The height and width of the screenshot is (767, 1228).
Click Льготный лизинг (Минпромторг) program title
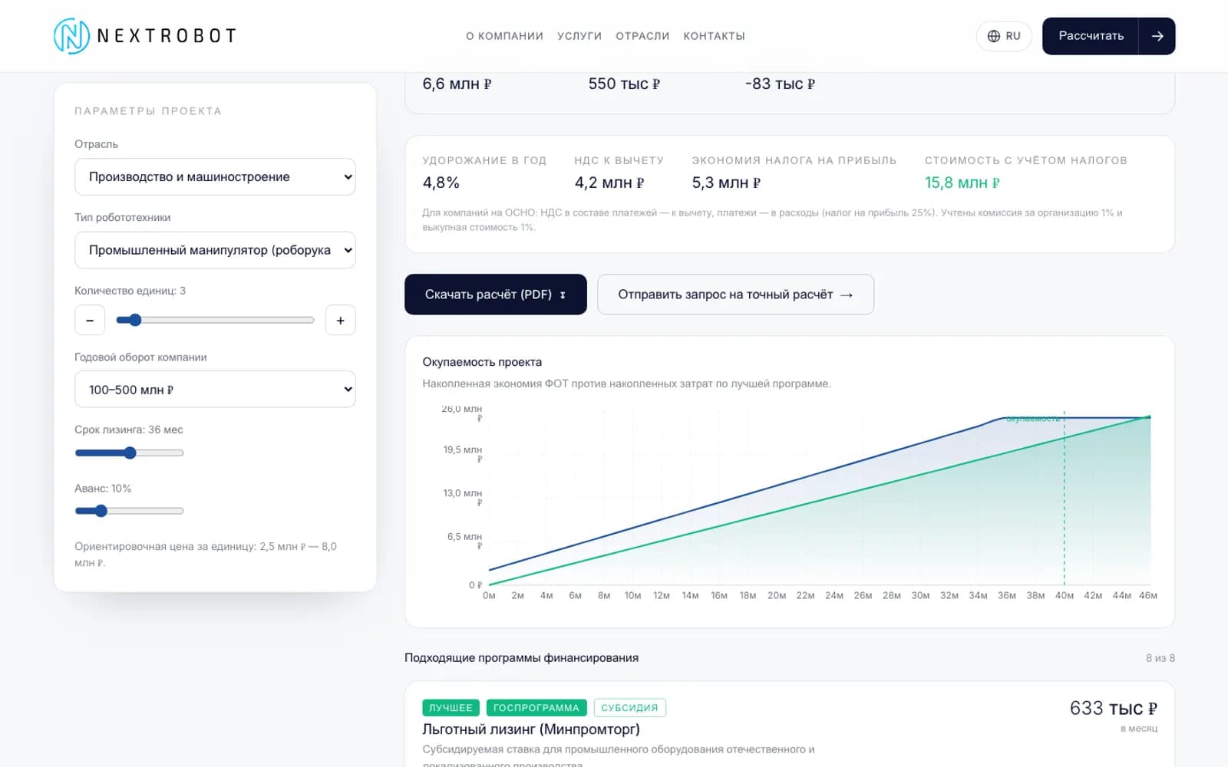531,729
